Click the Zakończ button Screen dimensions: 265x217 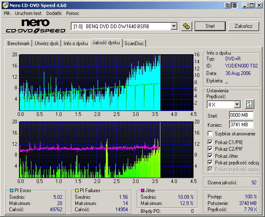pos(244,26)
